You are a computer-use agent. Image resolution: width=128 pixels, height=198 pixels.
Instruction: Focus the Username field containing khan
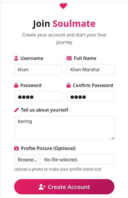tap(38, 69)
